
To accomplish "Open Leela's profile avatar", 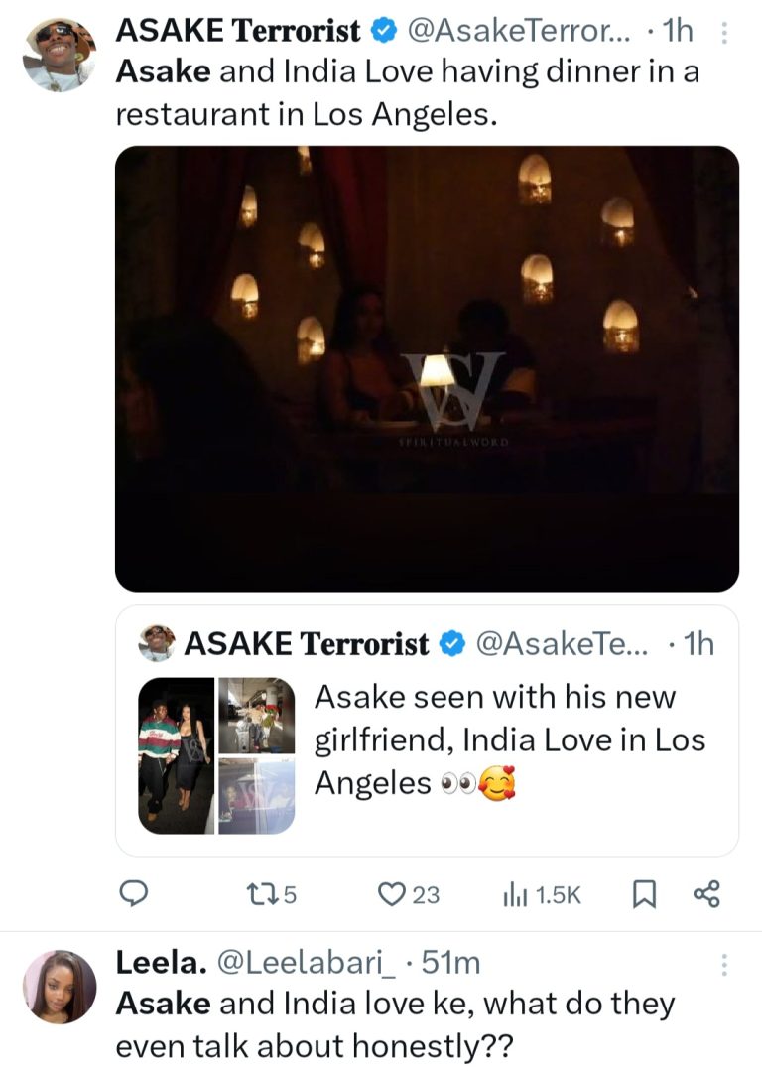I will point(59,986).
